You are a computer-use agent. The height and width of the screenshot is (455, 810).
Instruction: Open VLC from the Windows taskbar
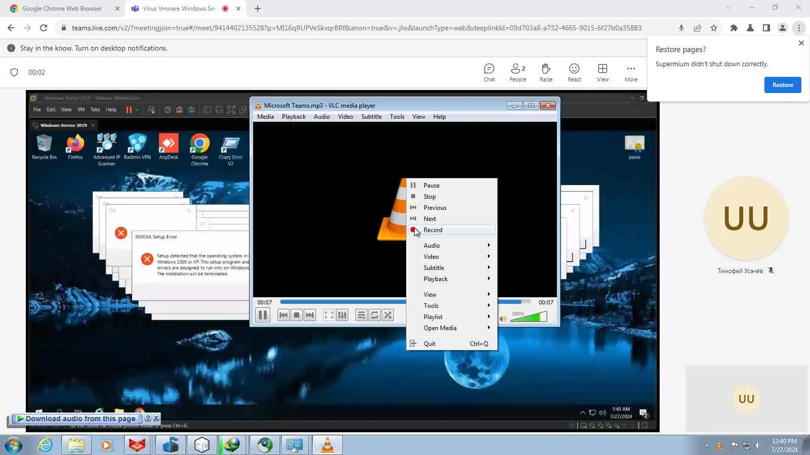[x=328, y=445]
